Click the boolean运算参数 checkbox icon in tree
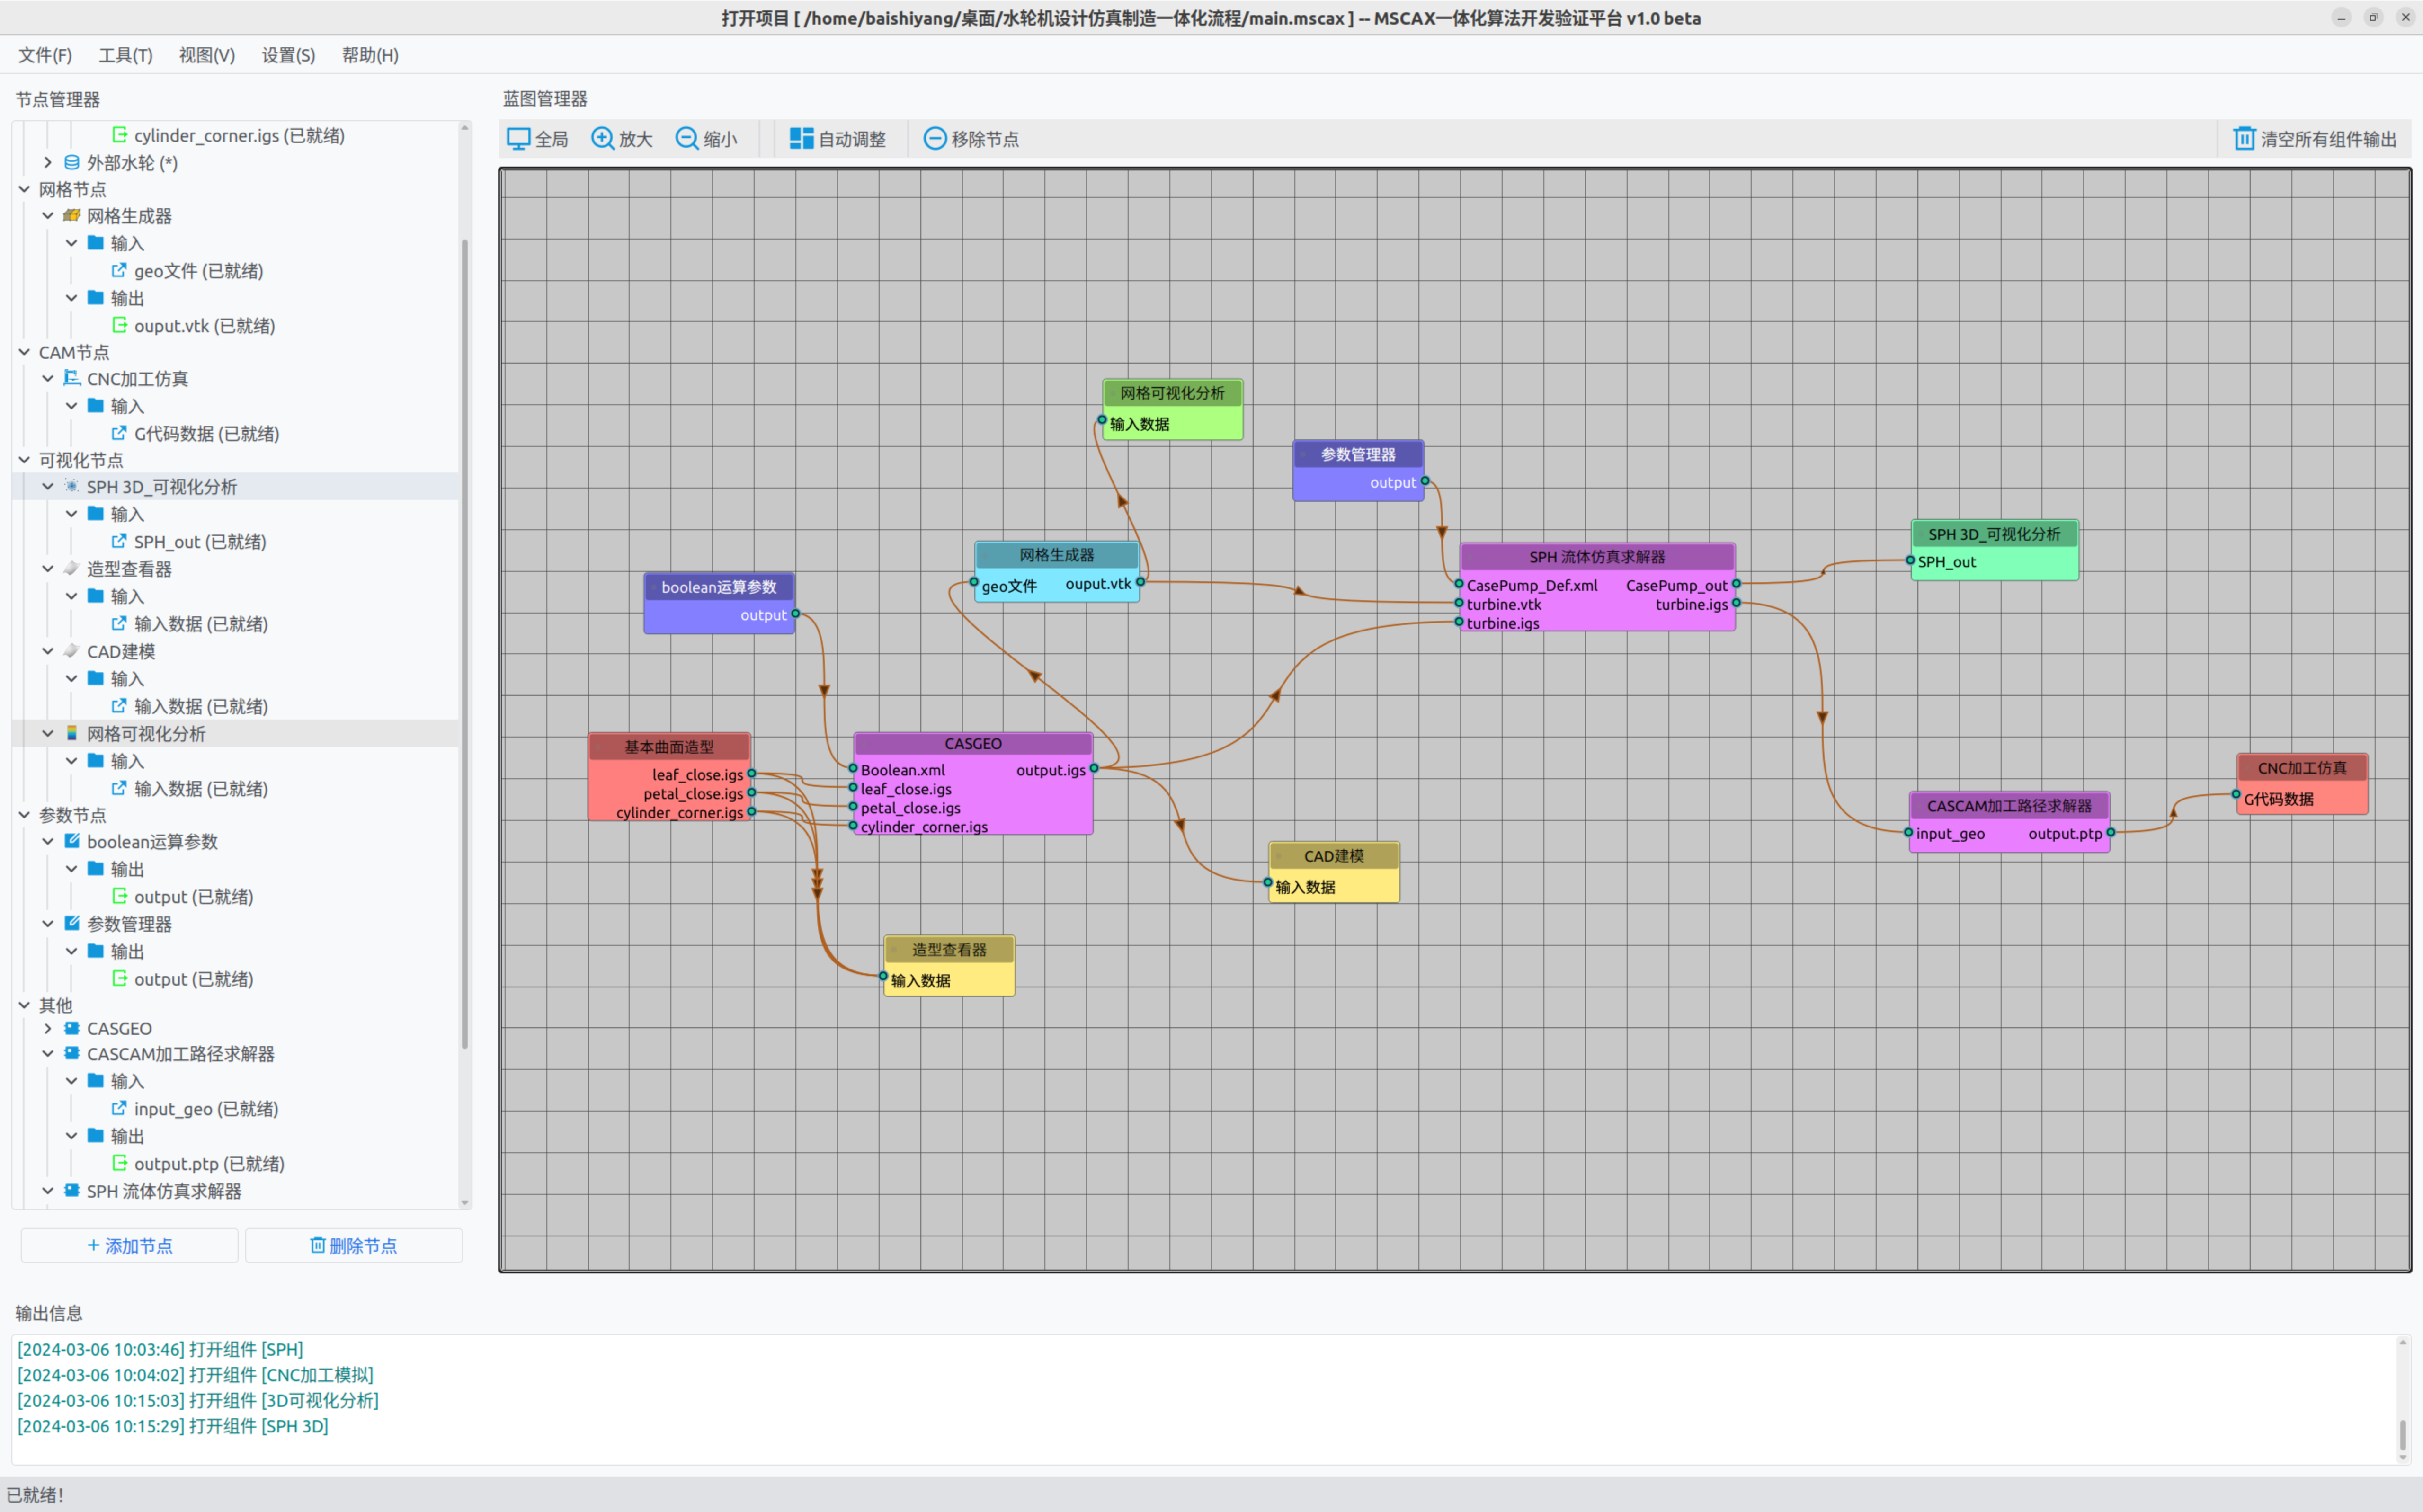The height and width of the screenshot is (1512, 2423). tap(72, 842)
